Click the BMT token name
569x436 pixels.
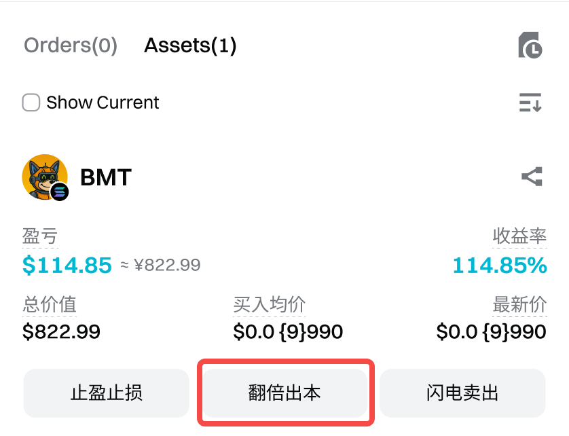click(106, 177)
